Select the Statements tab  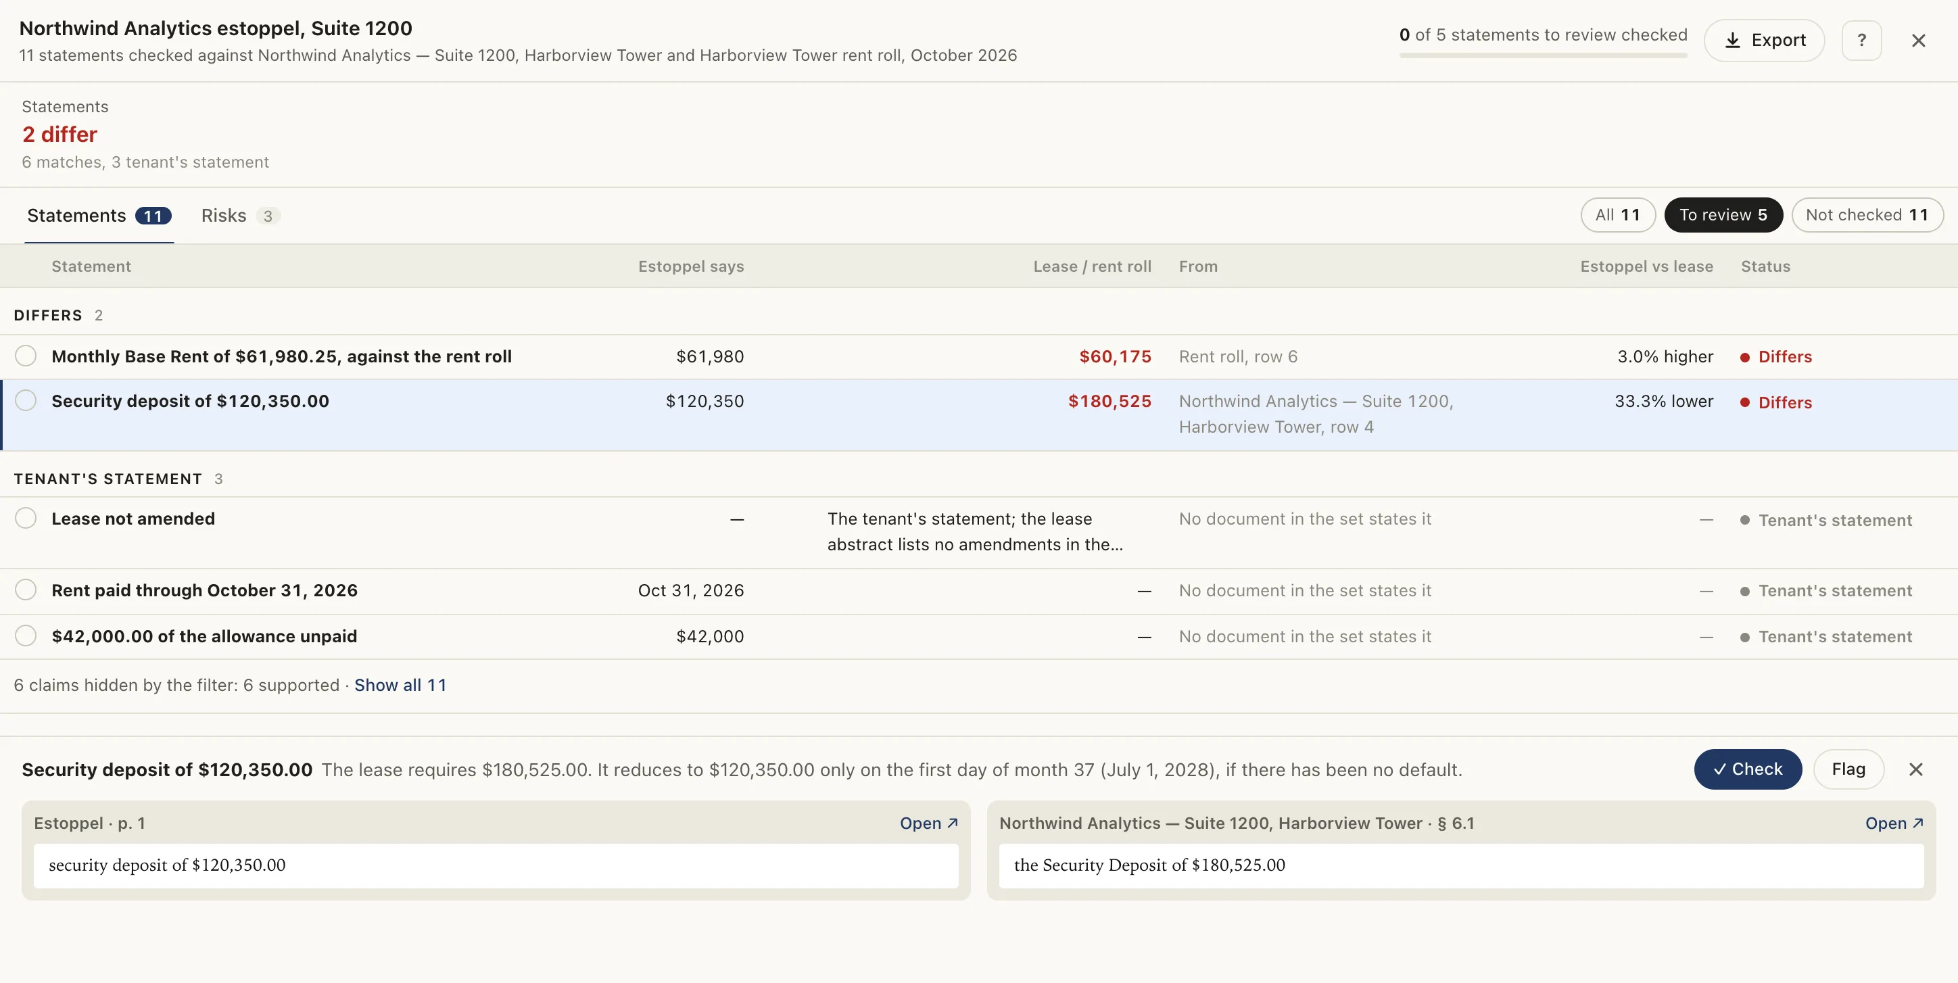pos(99,216)
